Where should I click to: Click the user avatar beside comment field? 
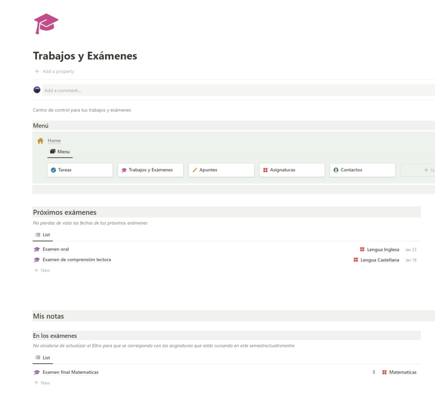[x=37, y=90]
